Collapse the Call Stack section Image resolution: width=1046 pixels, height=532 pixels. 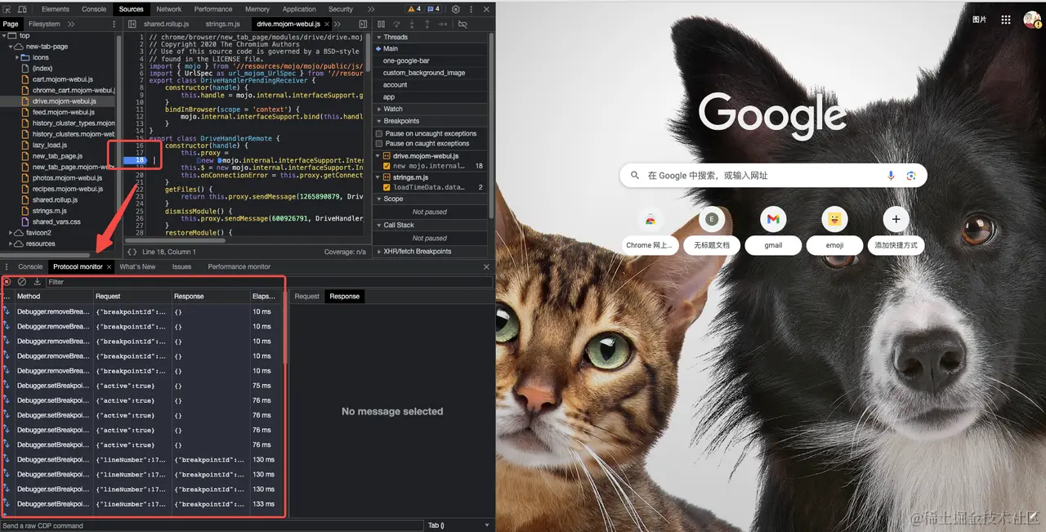click(x=378, y=225)
